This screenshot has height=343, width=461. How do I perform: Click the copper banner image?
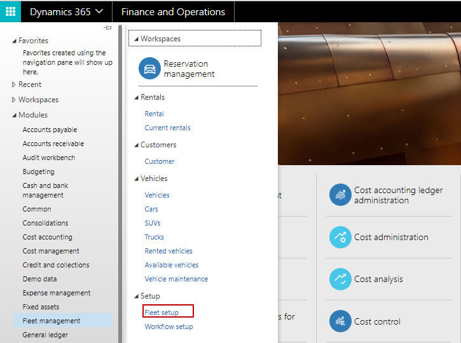369,93
